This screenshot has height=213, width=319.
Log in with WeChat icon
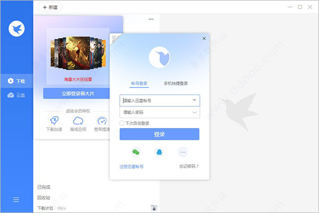click(136, 152)
